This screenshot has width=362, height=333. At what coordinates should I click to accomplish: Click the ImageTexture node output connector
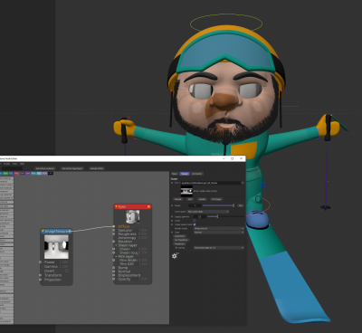70,232
